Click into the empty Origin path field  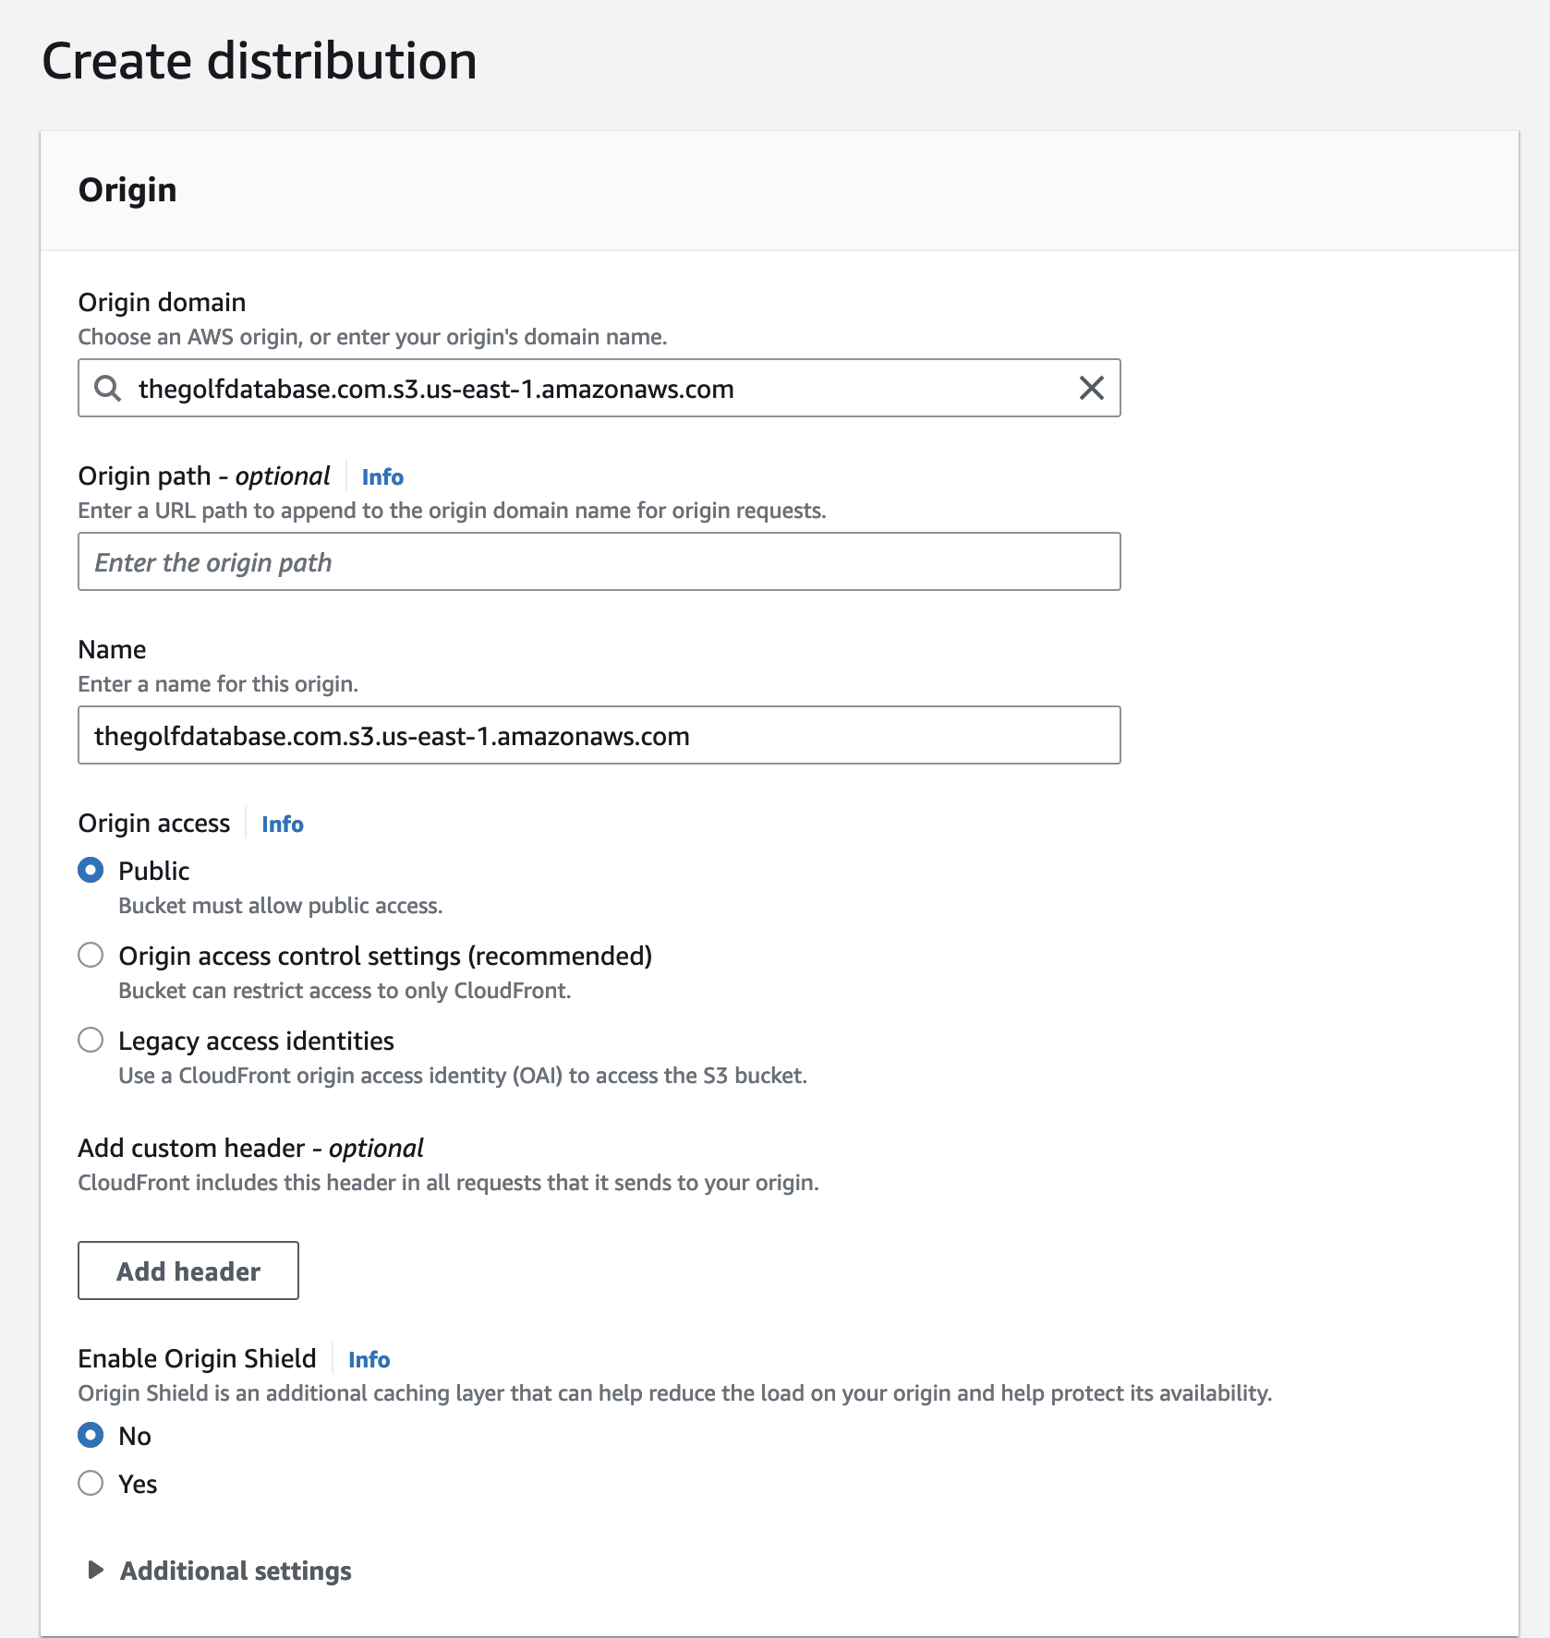pyautogui.click(x=599, y=562)
